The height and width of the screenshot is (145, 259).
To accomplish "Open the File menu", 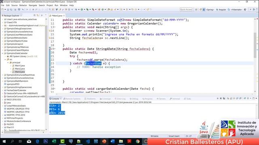I will pyautogui.click(x=3, y=5).
